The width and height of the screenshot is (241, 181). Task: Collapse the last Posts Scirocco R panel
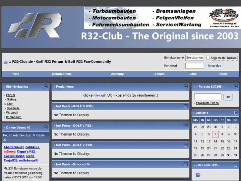(x=186, y=164)
